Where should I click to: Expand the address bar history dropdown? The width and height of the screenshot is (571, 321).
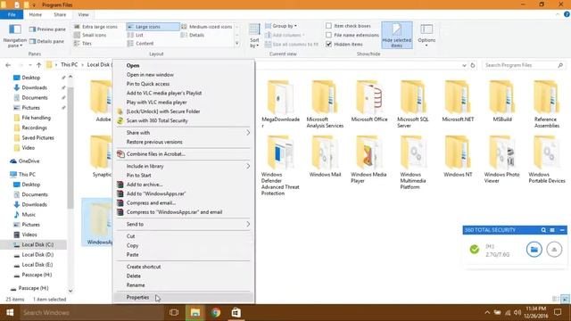[x=464, y=65]
